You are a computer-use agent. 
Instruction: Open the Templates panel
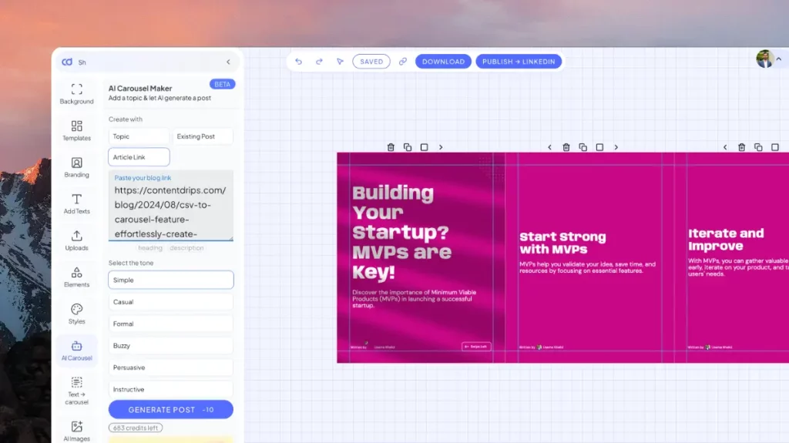tap(76, 130)
